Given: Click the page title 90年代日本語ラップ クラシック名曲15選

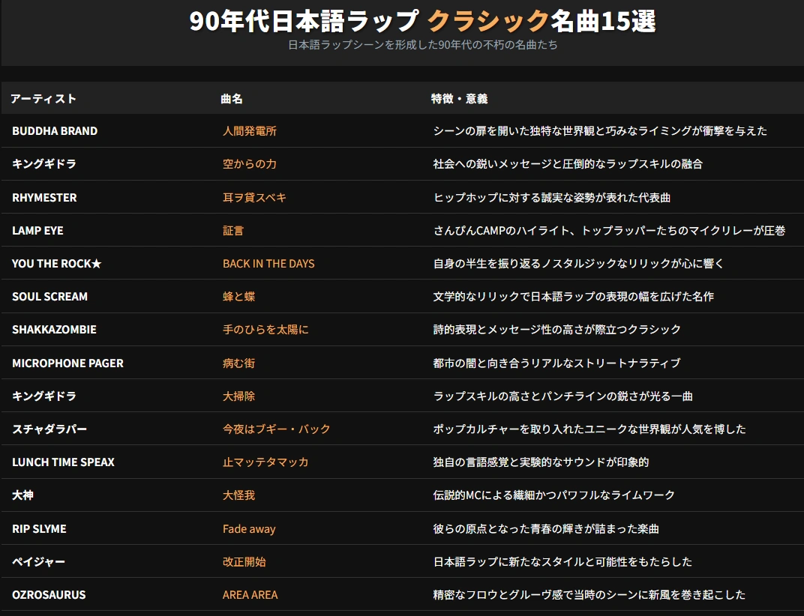Looking at the screenshot, I should (422, 21).
